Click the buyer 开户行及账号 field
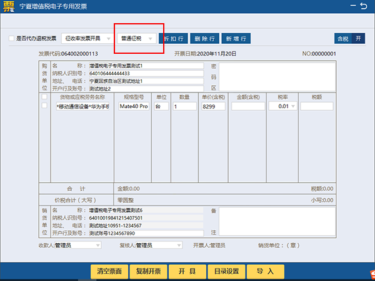Image resolution: width=375 pixels, height=281 pixels. pos(146,89)
